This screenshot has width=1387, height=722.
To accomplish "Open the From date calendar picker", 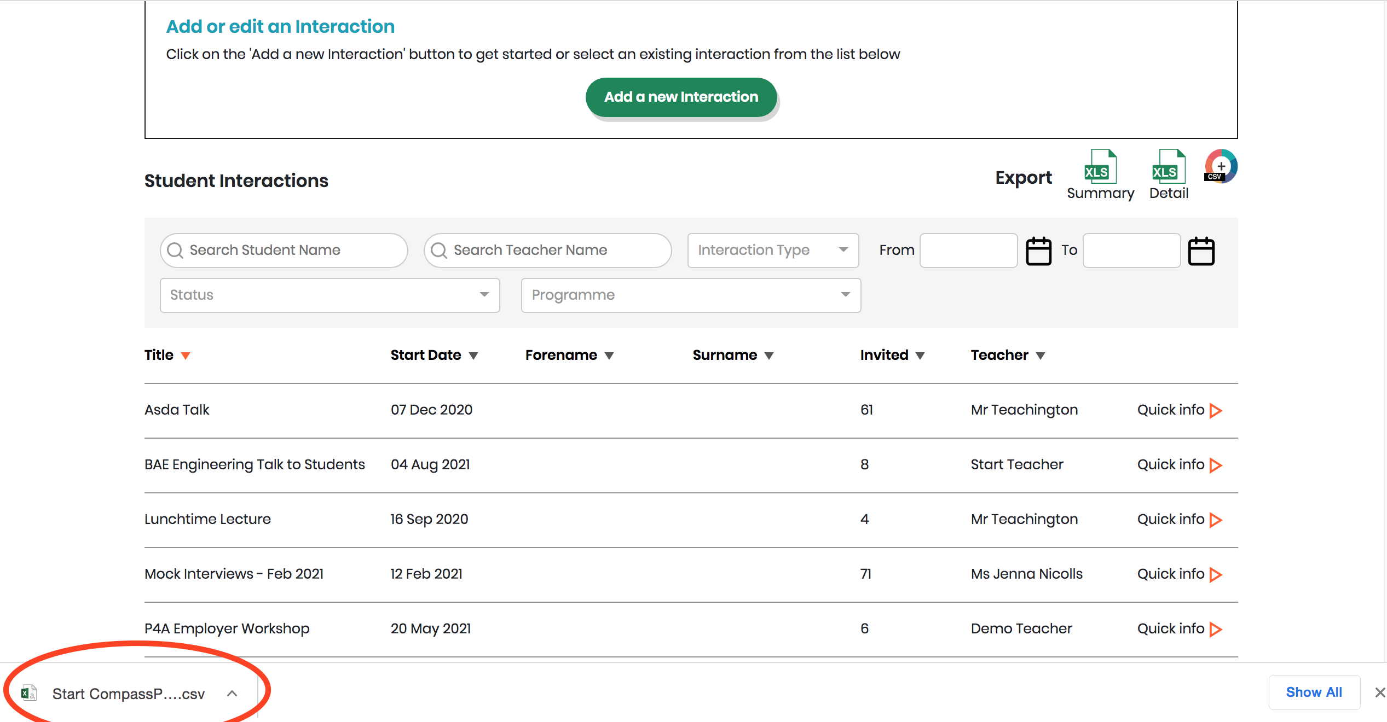I will pos(1038,251).
